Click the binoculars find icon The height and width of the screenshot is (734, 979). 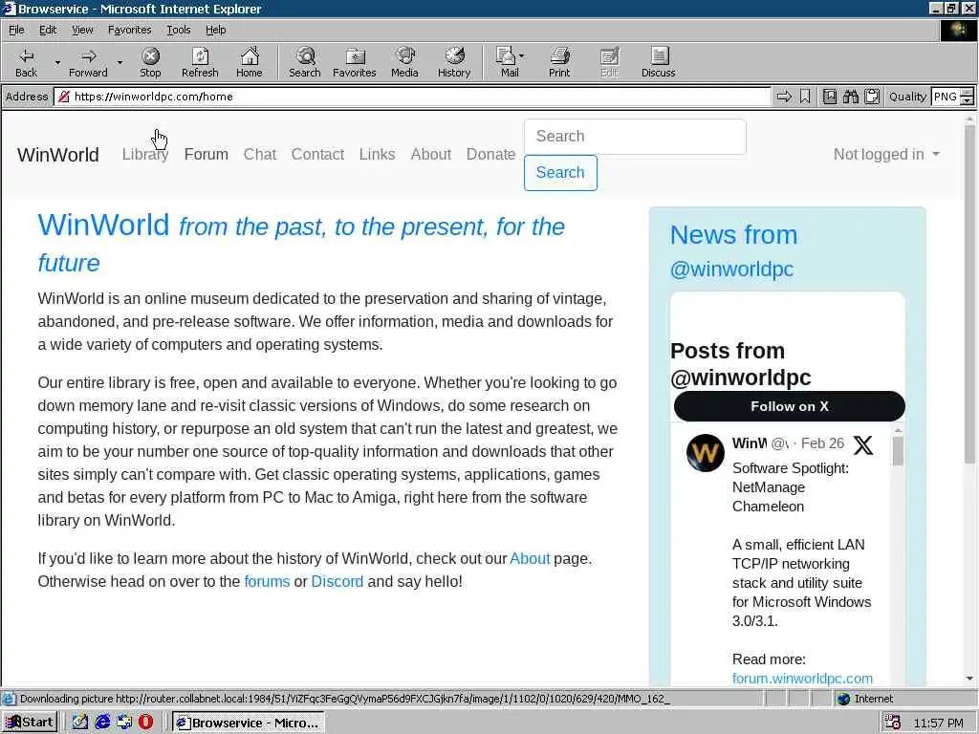click(850, 97)
